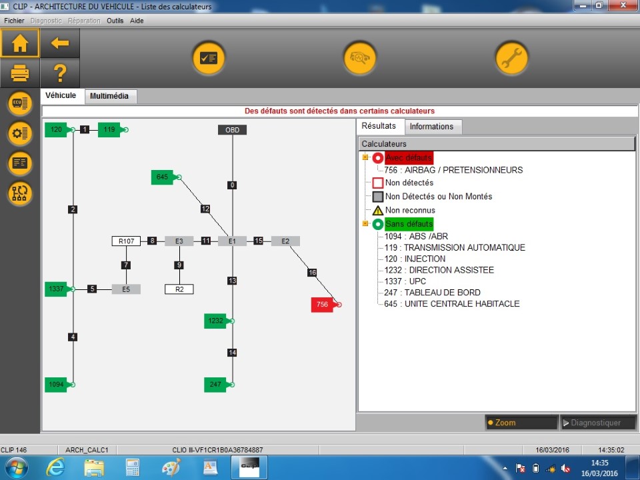Select green node 120 in diagram

56,130
